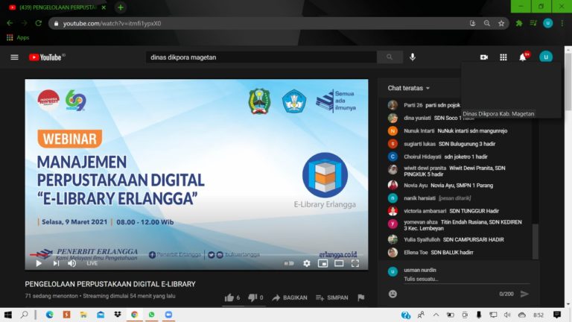Click the page vertical scrollbar
Image resolution: width=572 pixels, height=322 pixels.
[568, 80]
